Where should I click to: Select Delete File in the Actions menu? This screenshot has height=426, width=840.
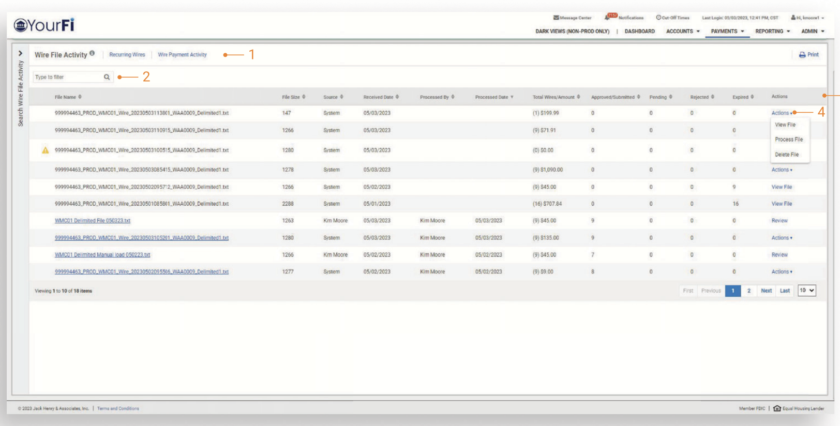click(x=787, y=155)
